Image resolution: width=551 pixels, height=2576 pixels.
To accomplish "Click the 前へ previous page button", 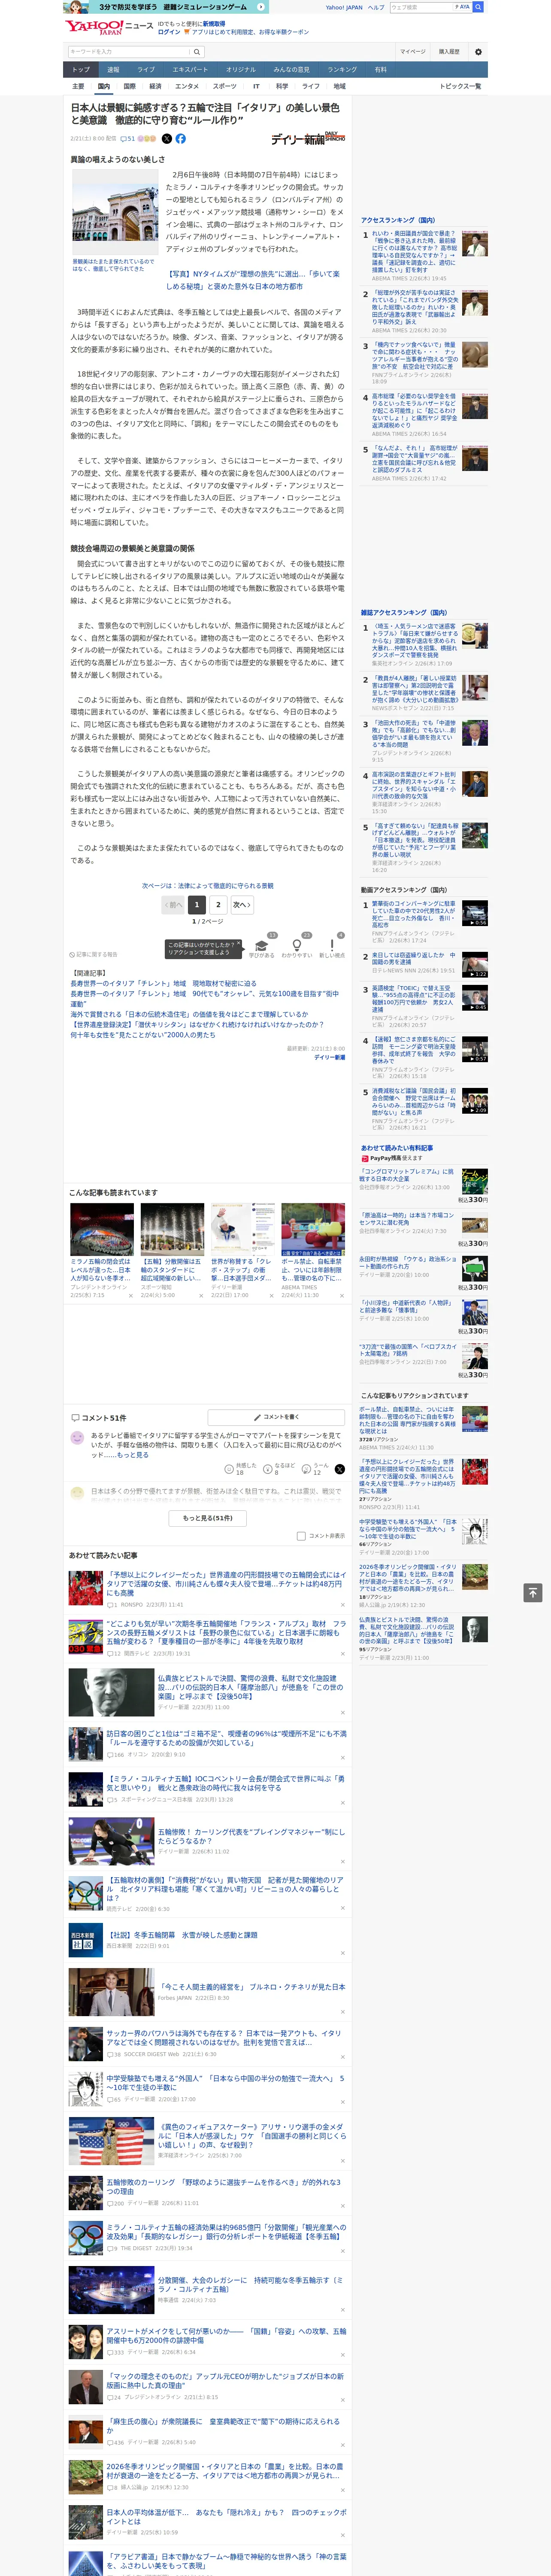I will [174, 904].
